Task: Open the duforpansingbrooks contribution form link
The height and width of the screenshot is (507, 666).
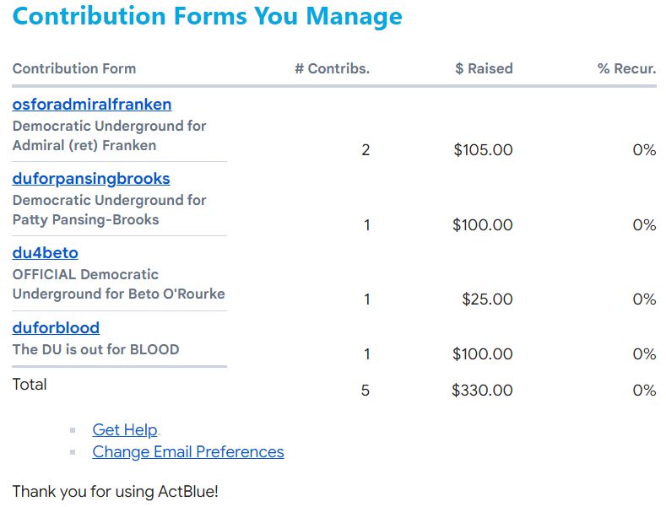Action: click(91, 179)
